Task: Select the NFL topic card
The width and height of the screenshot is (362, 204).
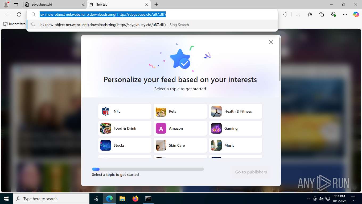Action: pos(125,111)
